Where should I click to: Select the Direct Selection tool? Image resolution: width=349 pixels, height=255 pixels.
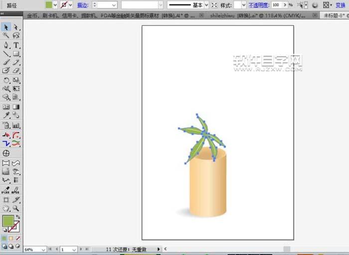[x=16, y=27]
